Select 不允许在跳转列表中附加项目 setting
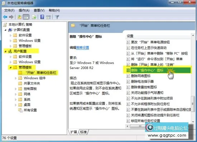The height and width of the screenshot is (142, 197). [x=152, y=98]
